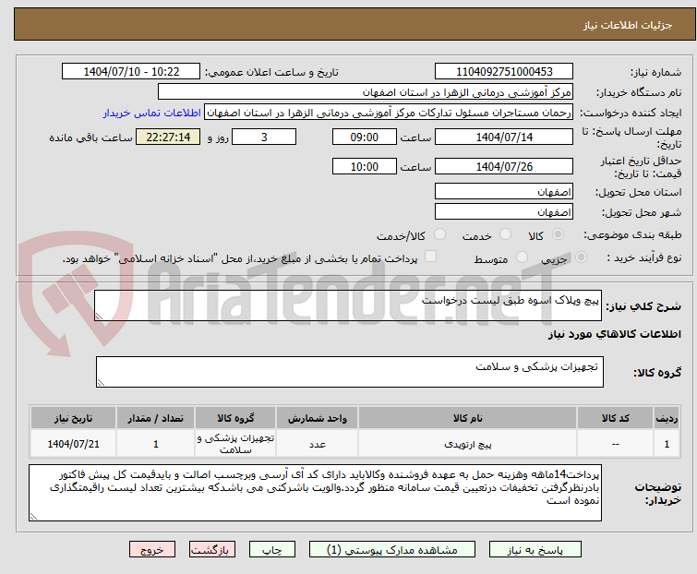Image resolution: width=697 pixels, height=574 pixels.
Task: Click the announcement date field 1404/07/10 - 10:22
Action: [x=131, y=72]
